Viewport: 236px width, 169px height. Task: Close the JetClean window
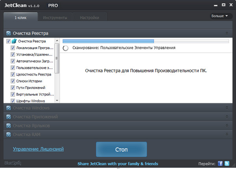coord(231,5)
